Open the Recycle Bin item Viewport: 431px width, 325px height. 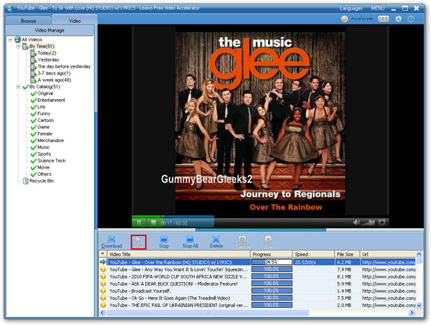[x=42, y=181]
